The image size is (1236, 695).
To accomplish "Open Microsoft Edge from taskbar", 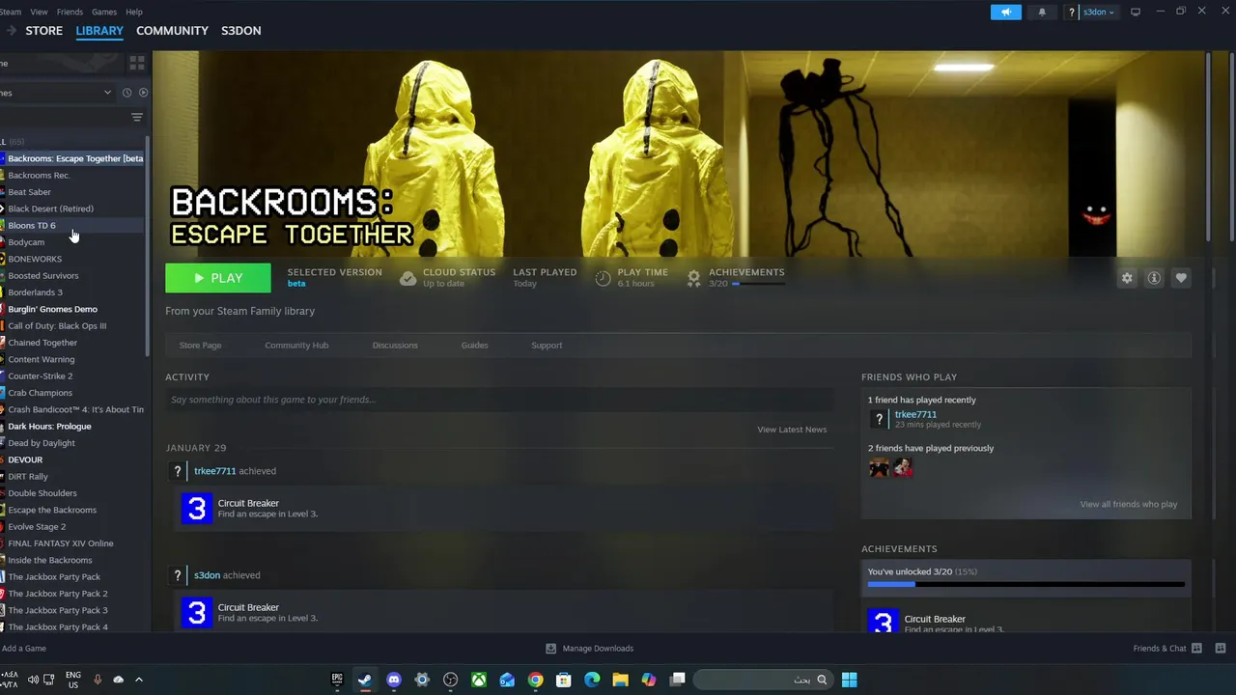I will (x=592, y=680).
